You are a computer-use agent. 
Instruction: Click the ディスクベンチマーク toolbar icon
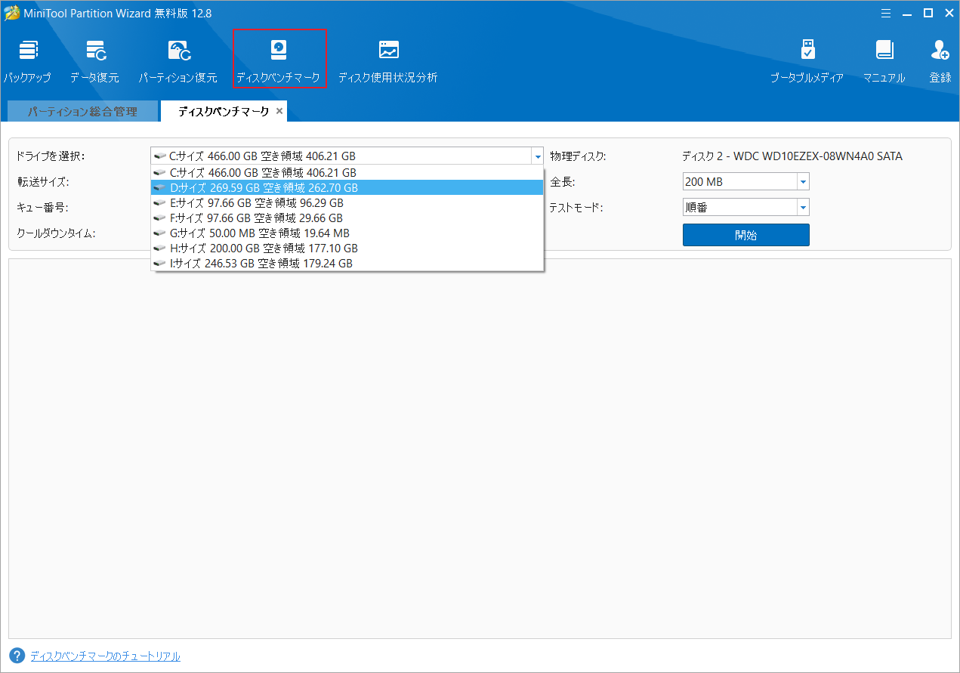[279, 60]
